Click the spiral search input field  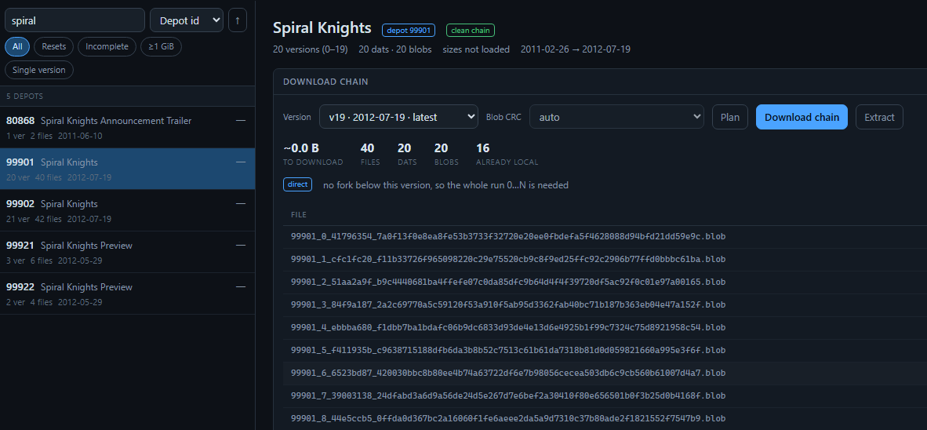[x=75, y=20]
